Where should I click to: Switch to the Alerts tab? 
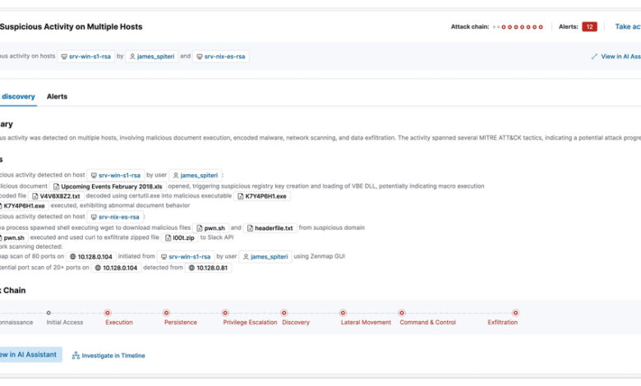coord(57,96)
